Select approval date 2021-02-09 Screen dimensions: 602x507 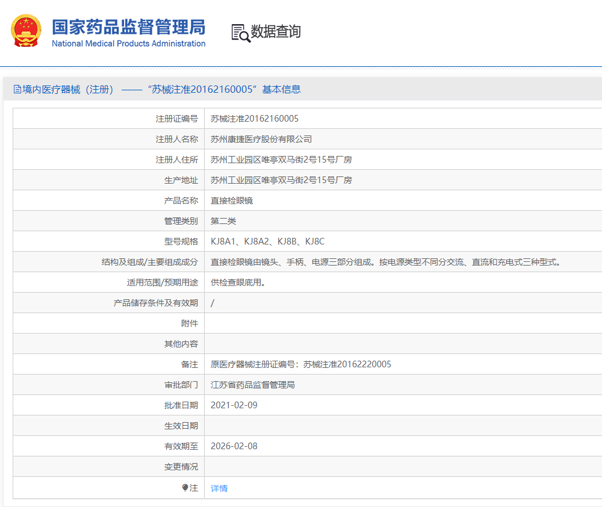click(x=234, y=405)
